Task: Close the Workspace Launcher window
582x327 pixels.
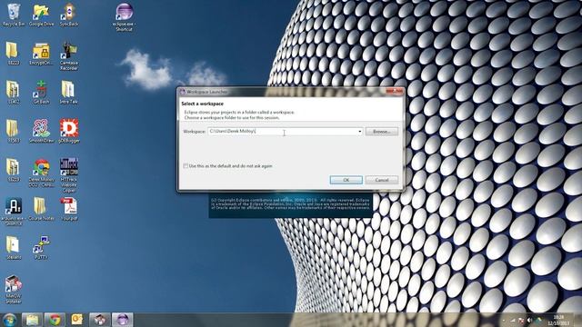Action: [394, 91]
